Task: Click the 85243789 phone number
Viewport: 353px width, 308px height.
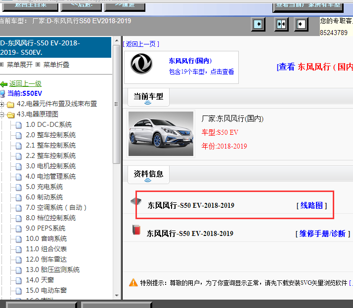Action: tap(334, 33)
